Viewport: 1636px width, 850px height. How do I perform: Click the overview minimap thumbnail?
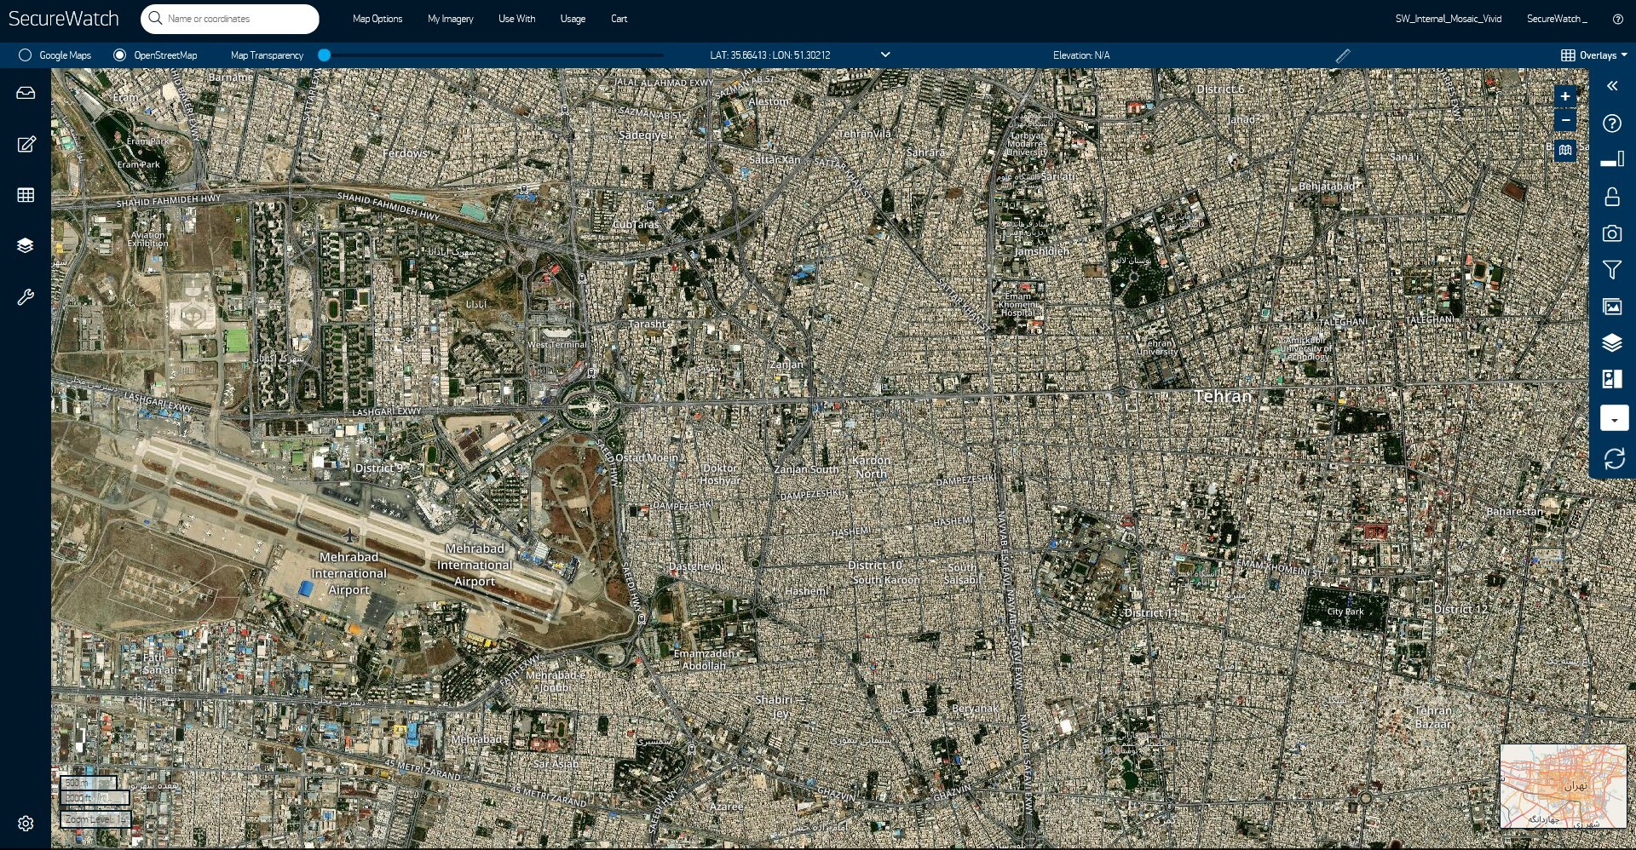1563,786
